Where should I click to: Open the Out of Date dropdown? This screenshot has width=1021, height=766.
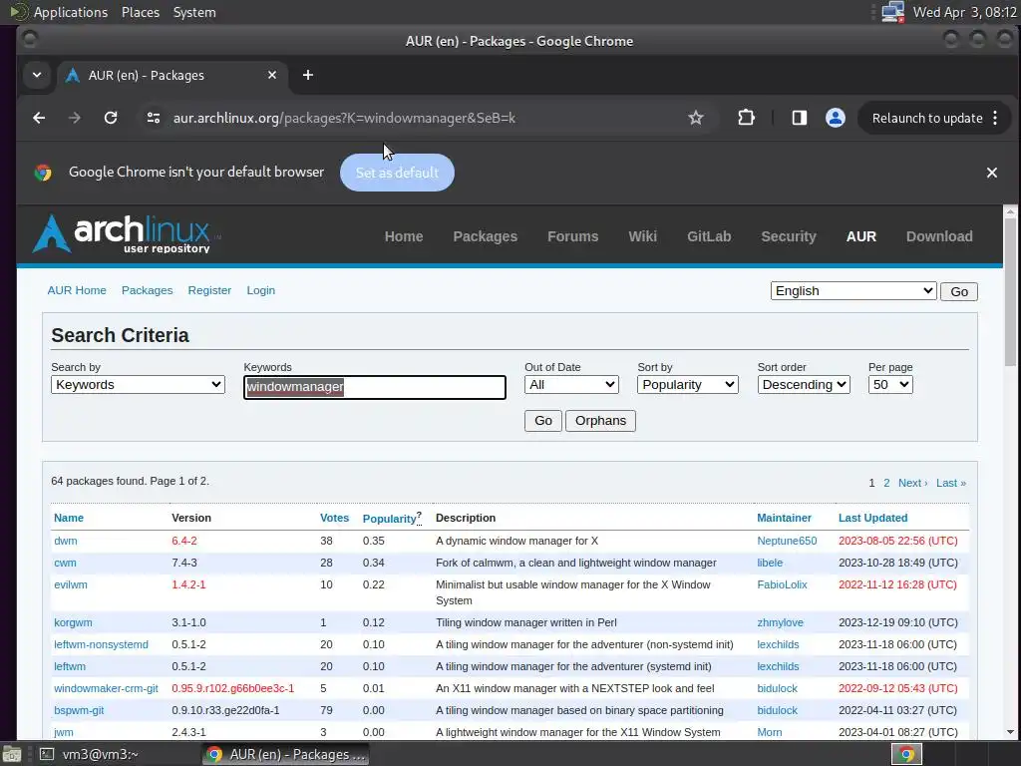(x=571, y=385)
